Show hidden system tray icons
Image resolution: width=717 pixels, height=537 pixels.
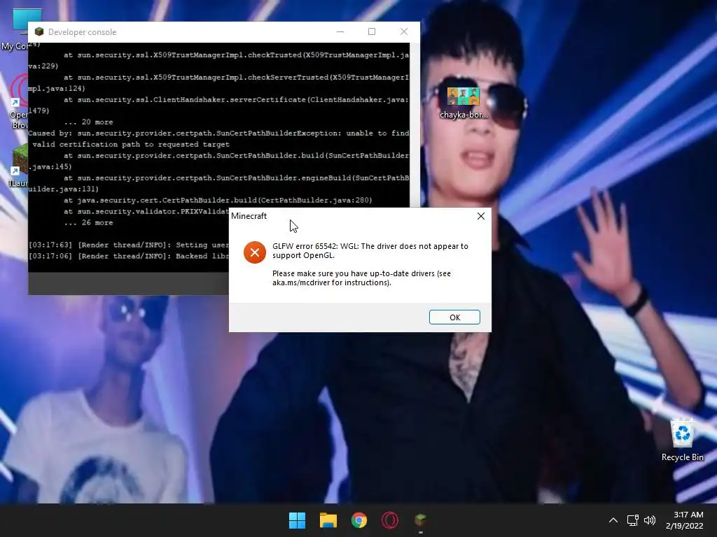click(613, 520)
